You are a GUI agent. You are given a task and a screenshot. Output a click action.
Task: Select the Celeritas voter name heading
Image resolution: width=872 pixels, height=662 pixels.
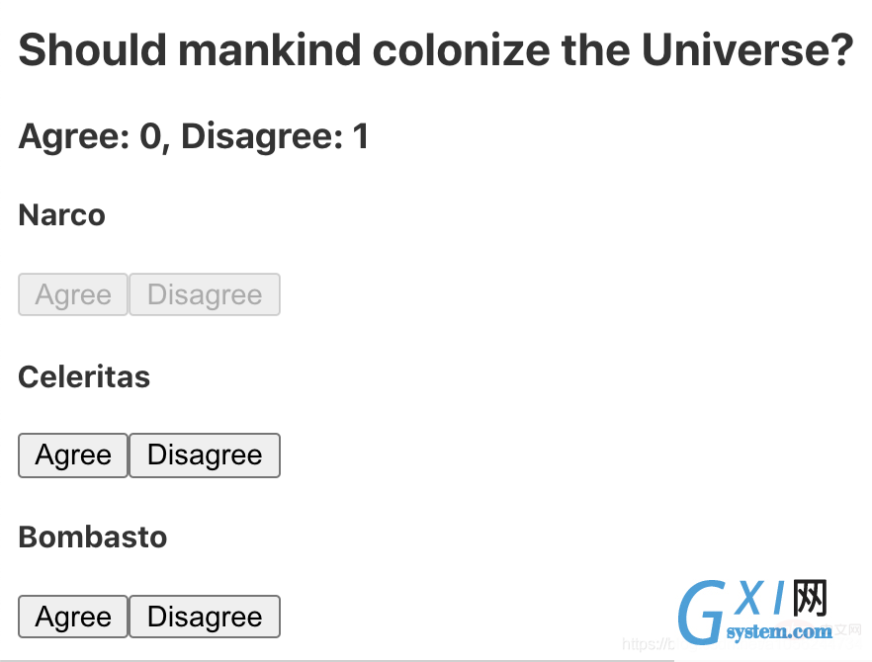point(84,376)
